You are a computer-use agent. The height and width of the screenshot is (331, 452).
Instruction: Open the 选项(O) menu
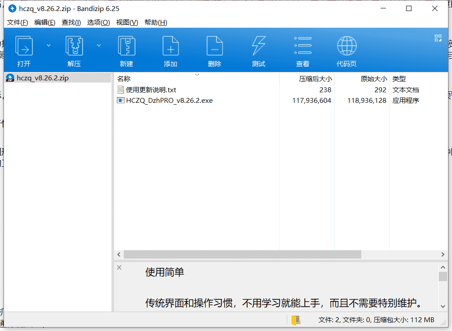(x=98, y=23)
